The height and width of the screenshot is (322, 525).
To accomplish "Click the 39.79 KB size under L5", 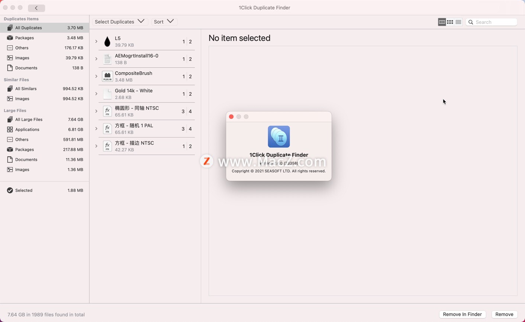I will point(125,45).
